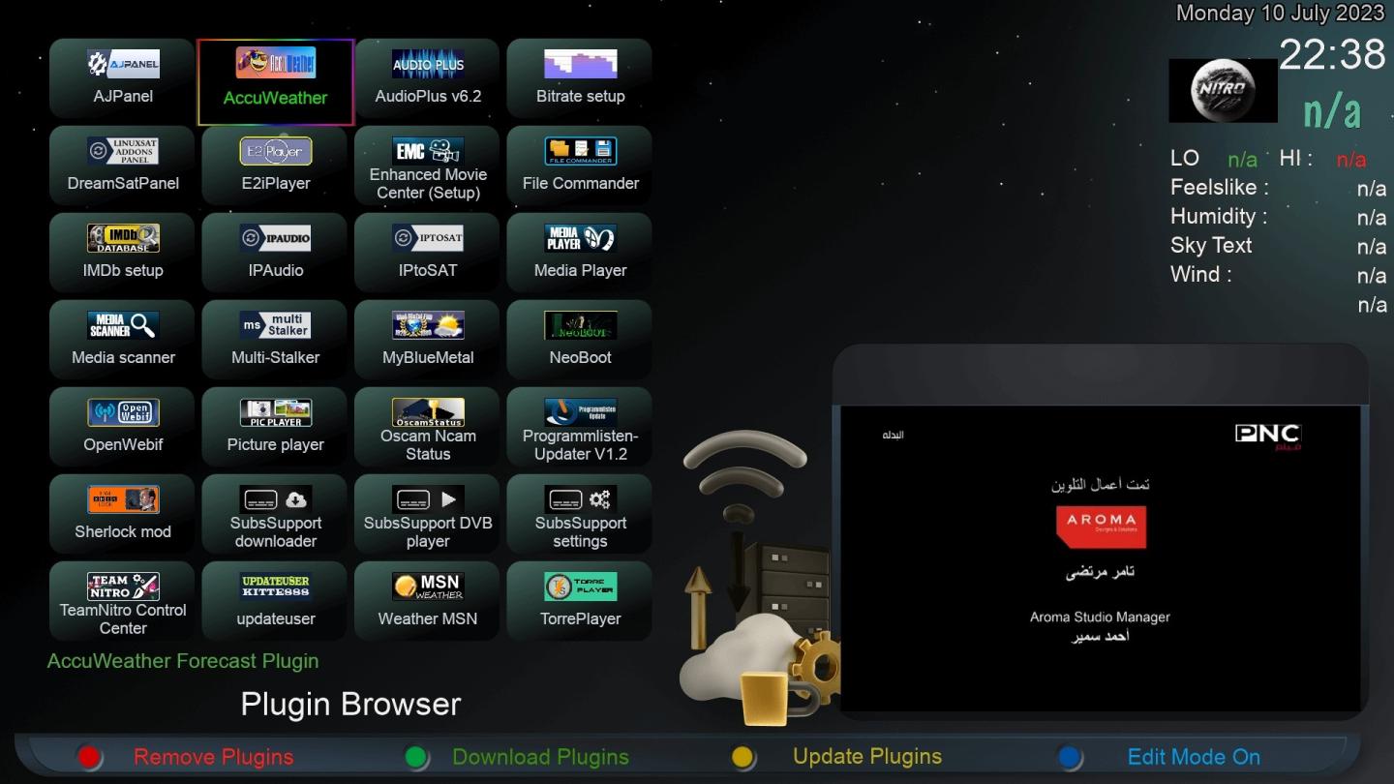
Task: Click the Plugin Browser title
Action: click(350, 704)
